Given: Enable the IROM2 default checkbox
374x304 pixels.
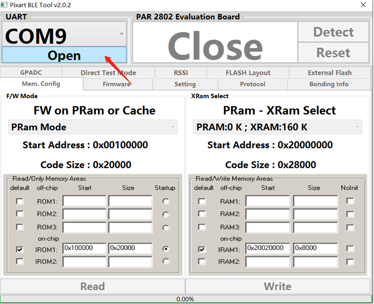Looking at the screenshot, I should (x=20, y=262).
